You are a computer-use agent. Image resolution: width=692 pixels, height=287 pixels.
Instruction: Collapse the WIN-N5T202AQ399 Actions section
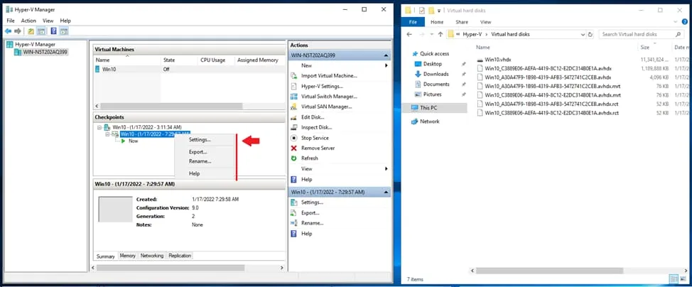(386, 55)
